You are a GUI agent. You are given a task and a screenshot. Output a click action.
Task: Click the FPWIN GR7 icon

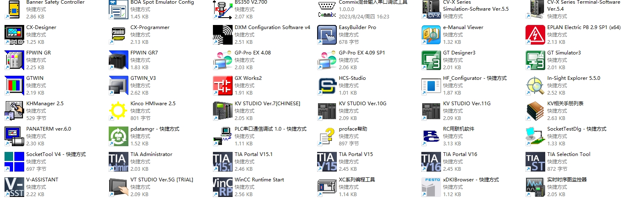(x=119, y=60)
